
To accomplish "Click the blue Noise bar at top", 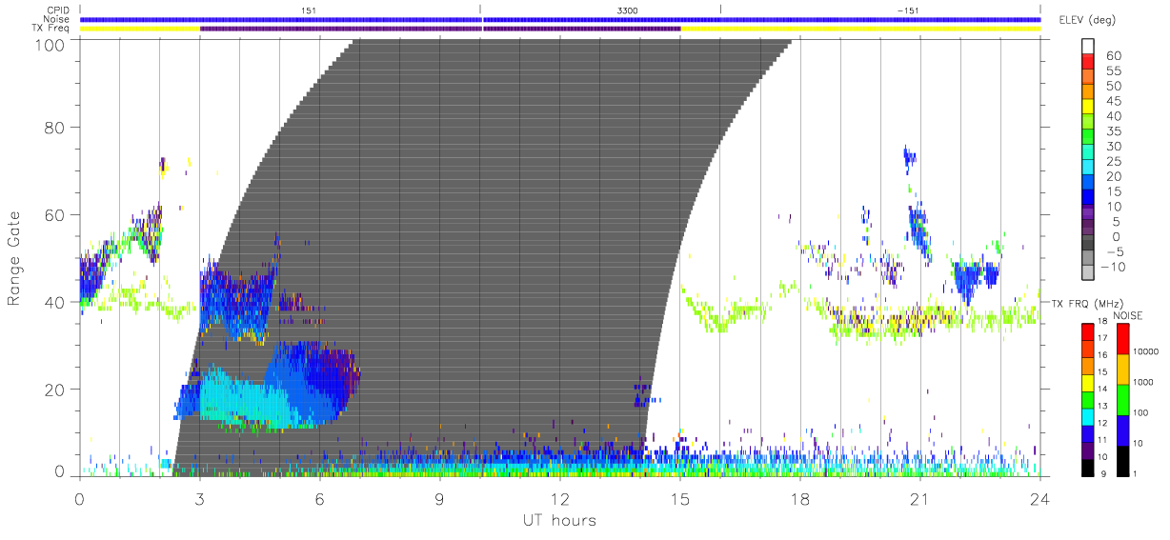I will [x=560, y=19].
